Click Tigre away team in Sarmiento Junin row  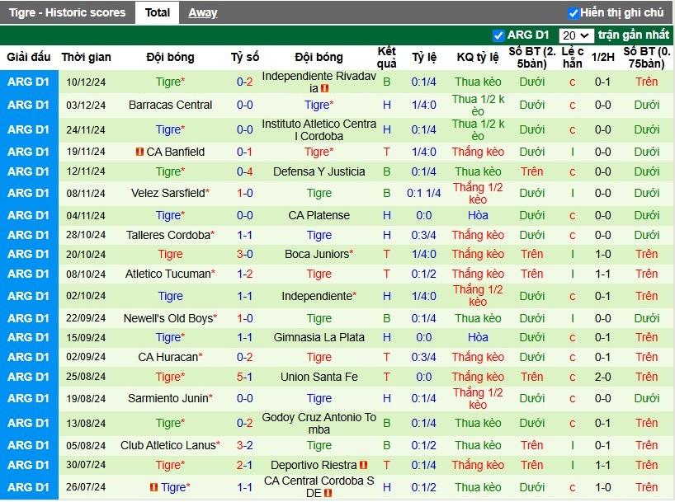[319, 398]
